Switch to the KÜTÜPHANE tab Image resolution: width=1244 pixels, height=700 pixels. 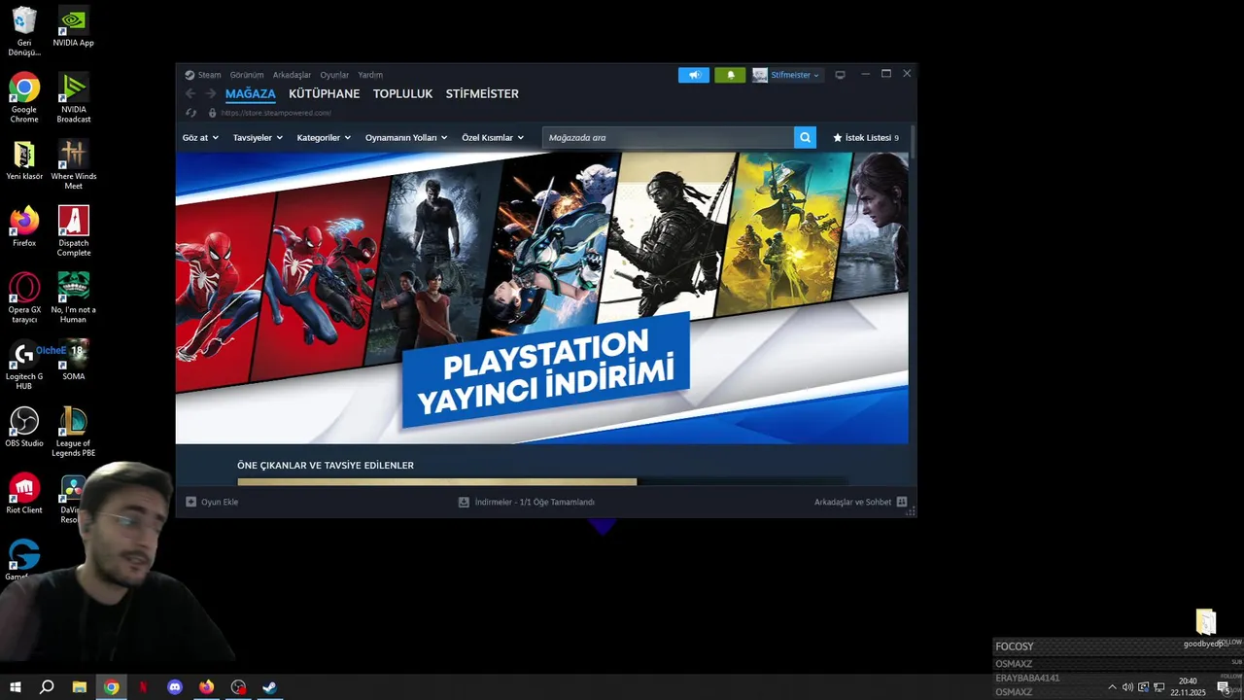coord(324,94)
